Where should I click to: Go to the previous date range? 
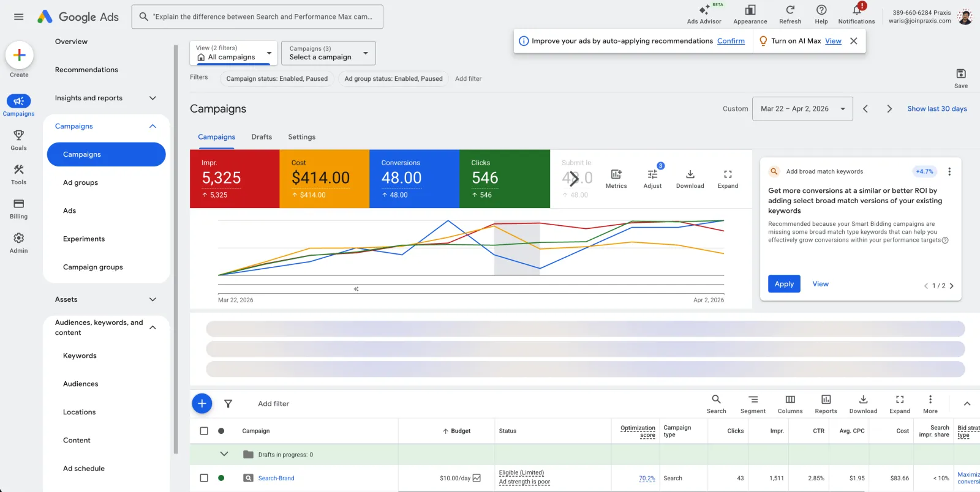pos(865,109)
